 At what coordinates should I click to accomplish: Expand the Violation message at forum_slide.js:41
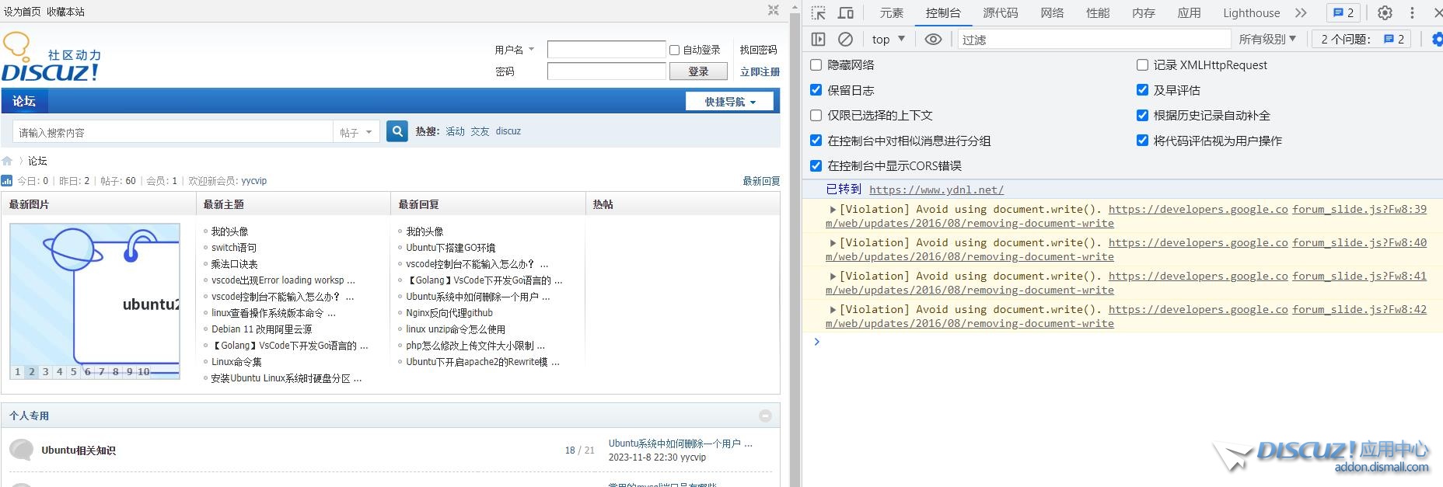pyautogui.click(x=833, y=276)
